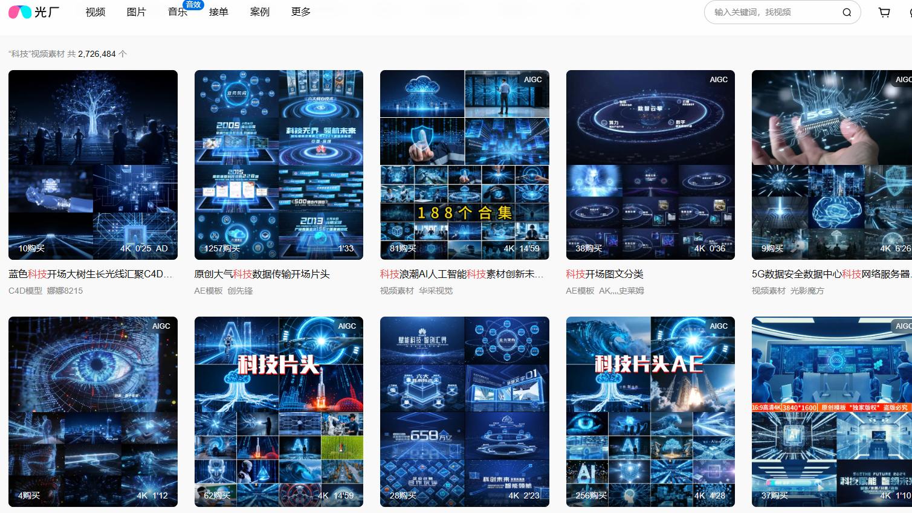This screenshot has width=912, height=513.
Task: Open the blue glowing tree video thumbnail
Action: click(93, 165)
